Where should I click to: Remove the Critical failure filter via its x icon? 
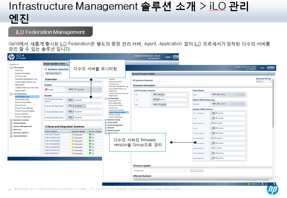[x=47, y=74]
